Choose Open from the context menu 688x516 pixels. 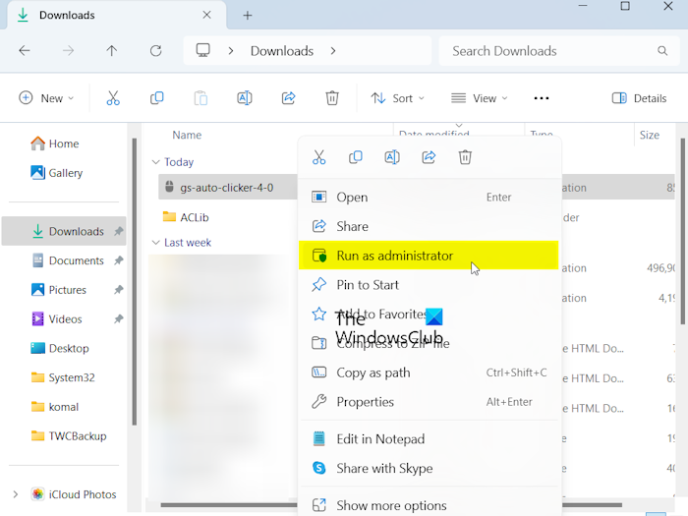(429, 197)
